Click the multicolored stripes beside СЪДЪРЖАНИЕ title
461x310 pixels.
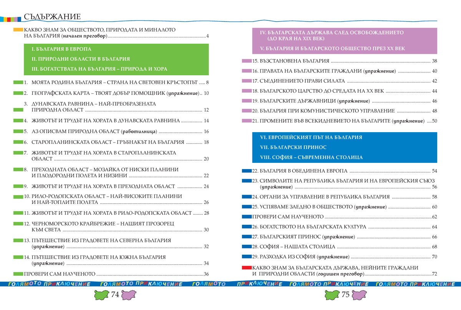pos(10,19)
